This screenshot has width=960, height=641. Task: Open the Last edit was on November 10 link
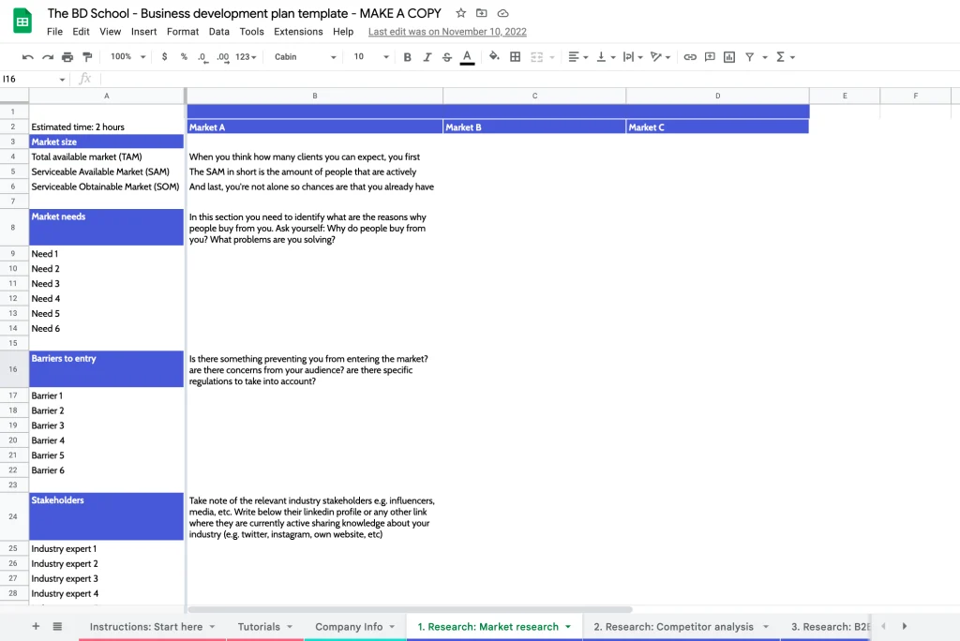446,31
